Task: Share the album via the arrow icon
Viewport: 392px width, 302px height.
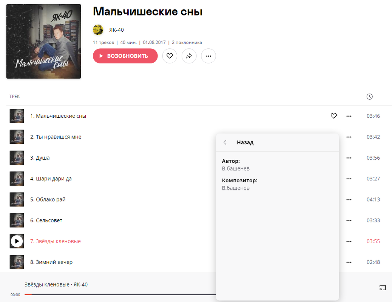Action: pyautogui.click(x=189, y=56)
